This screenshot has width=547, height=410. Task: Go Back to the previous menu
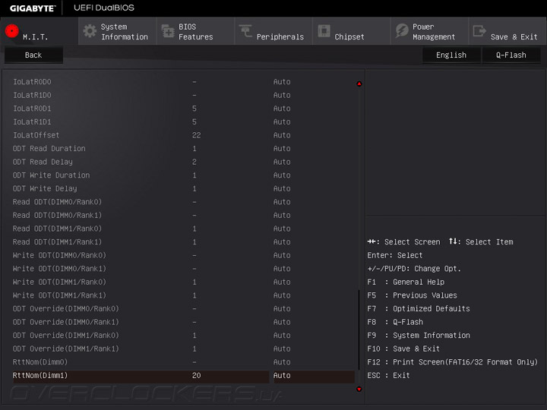[33, 55]
